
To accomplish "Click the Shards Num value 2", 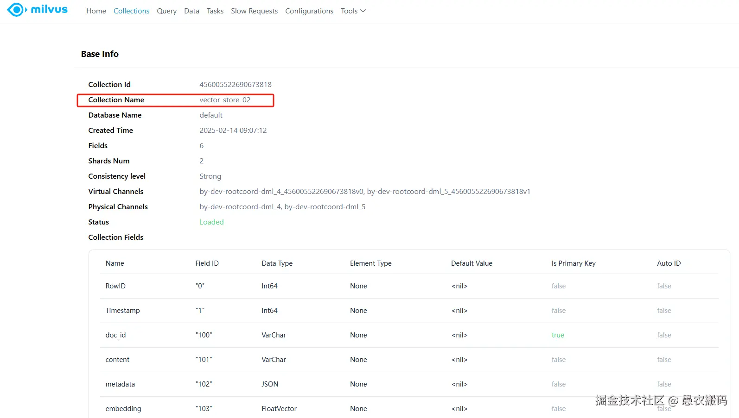I will click(202, 161).
